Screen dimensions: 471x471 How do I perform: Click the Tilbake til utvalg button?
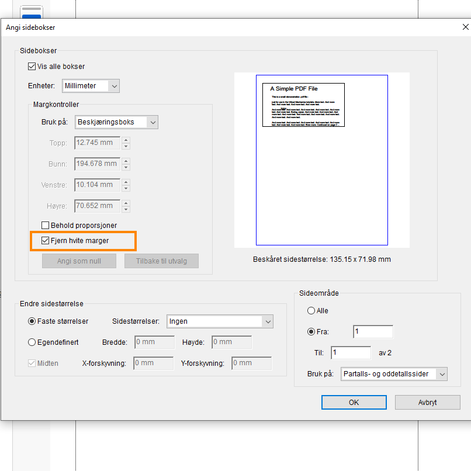161,261
